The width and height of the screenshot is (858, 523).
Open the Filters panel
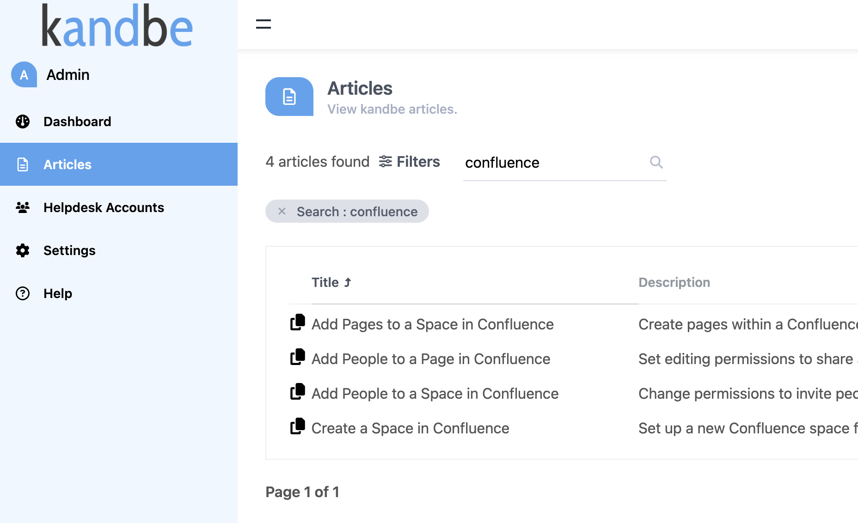point(410,162)
